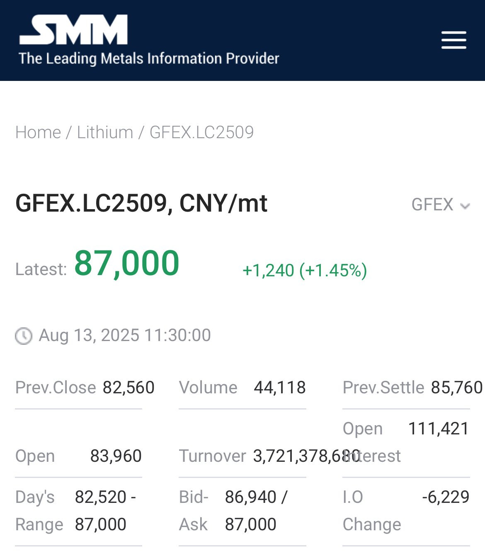Click the Turnover amount
Screen dimensions: 485x551
[x=306, y=456]
